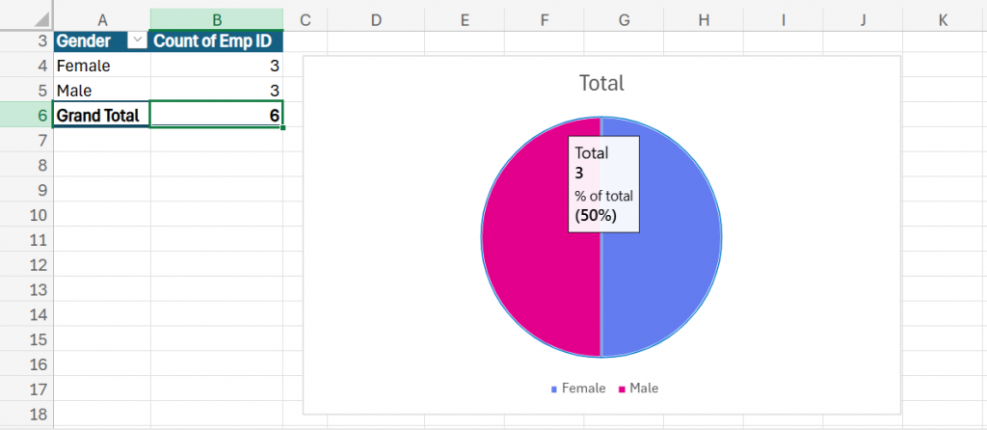Viewport: 987px width, 430px height.
Task: Click the Female legend entry
Action: [583, 389]
